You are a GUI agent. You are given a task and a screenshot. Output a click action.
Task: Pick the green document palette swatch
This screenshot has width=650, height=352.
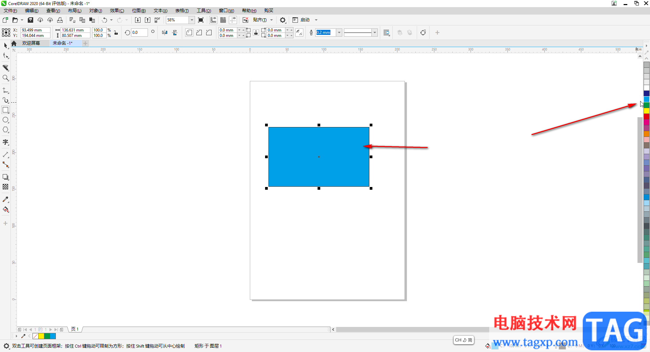pos(47,336)
